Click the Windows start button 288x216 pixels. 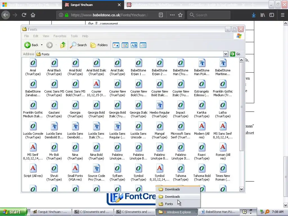(x=13, y=212)
